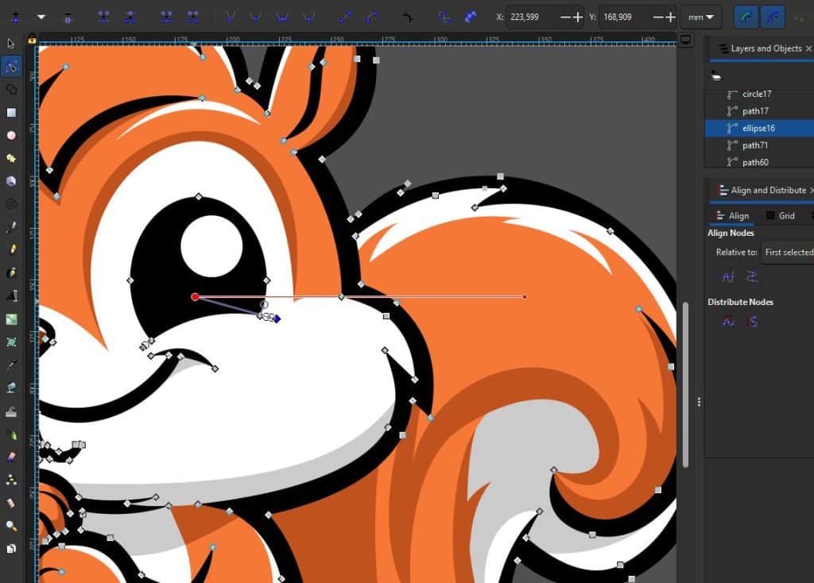Click the X coordinate field
The width and height of the screenshot is (814, 583).
[x=532, y=17]
